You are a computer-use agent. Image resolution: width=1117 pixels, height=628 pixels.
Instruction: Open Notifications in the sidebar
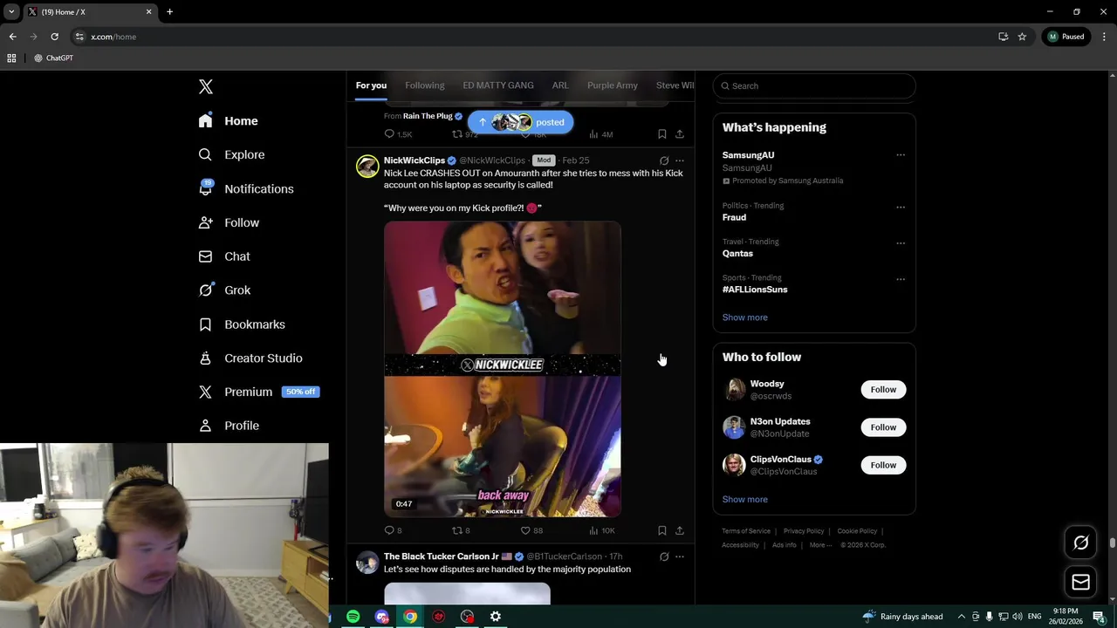coord(245,188)
